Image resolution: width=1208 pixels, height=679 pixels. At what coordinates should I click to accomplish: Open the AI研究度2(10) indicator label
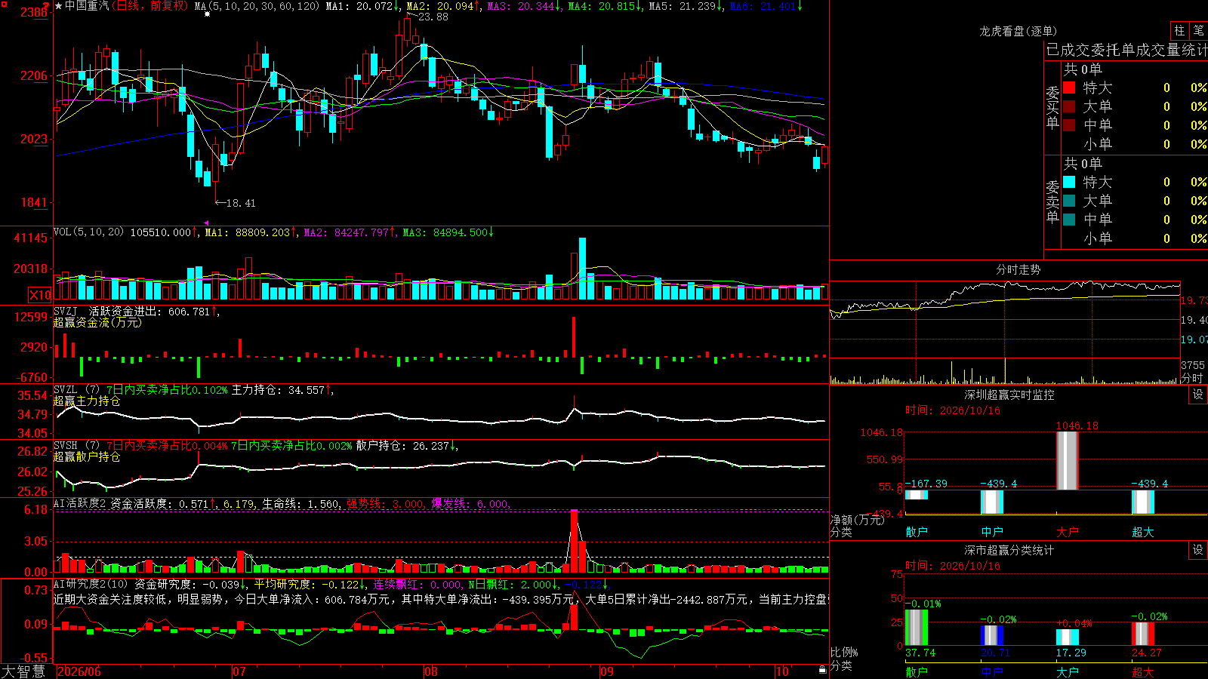91,584
